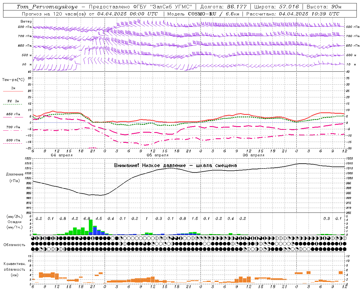361x289 pixels.
Task: Click the 04 апреля date label
Action: [x=61, y=155]
